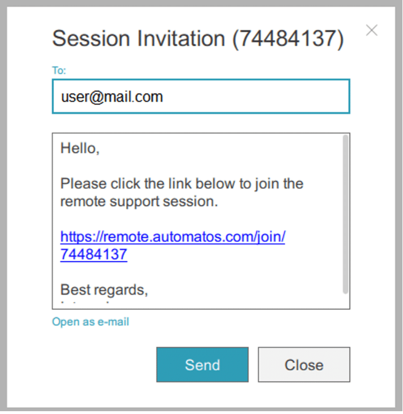Click the To email address field

pyautogui.click(x=200, y=97)
